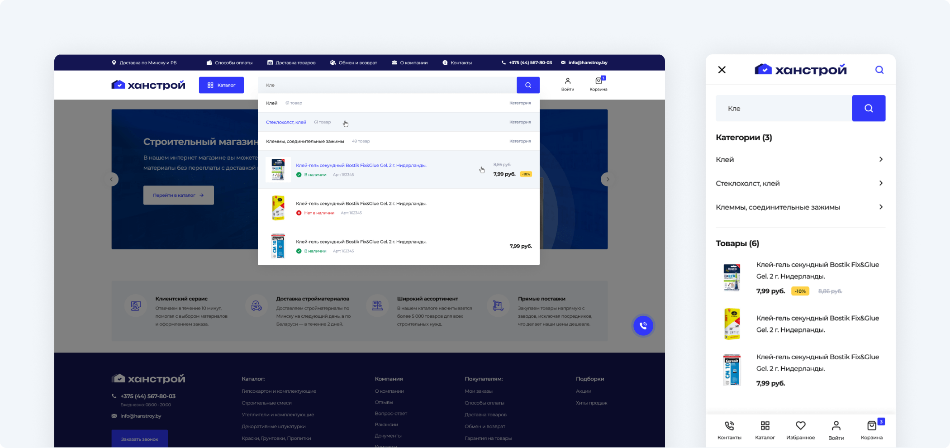Go to next slide in the banner carousel
The width and height of the screenshot is (950, 448).
(608, 179)
